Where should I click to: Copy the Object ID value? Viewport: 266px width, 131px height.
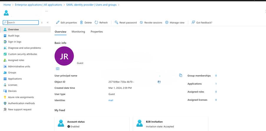(x=159, y=82)
